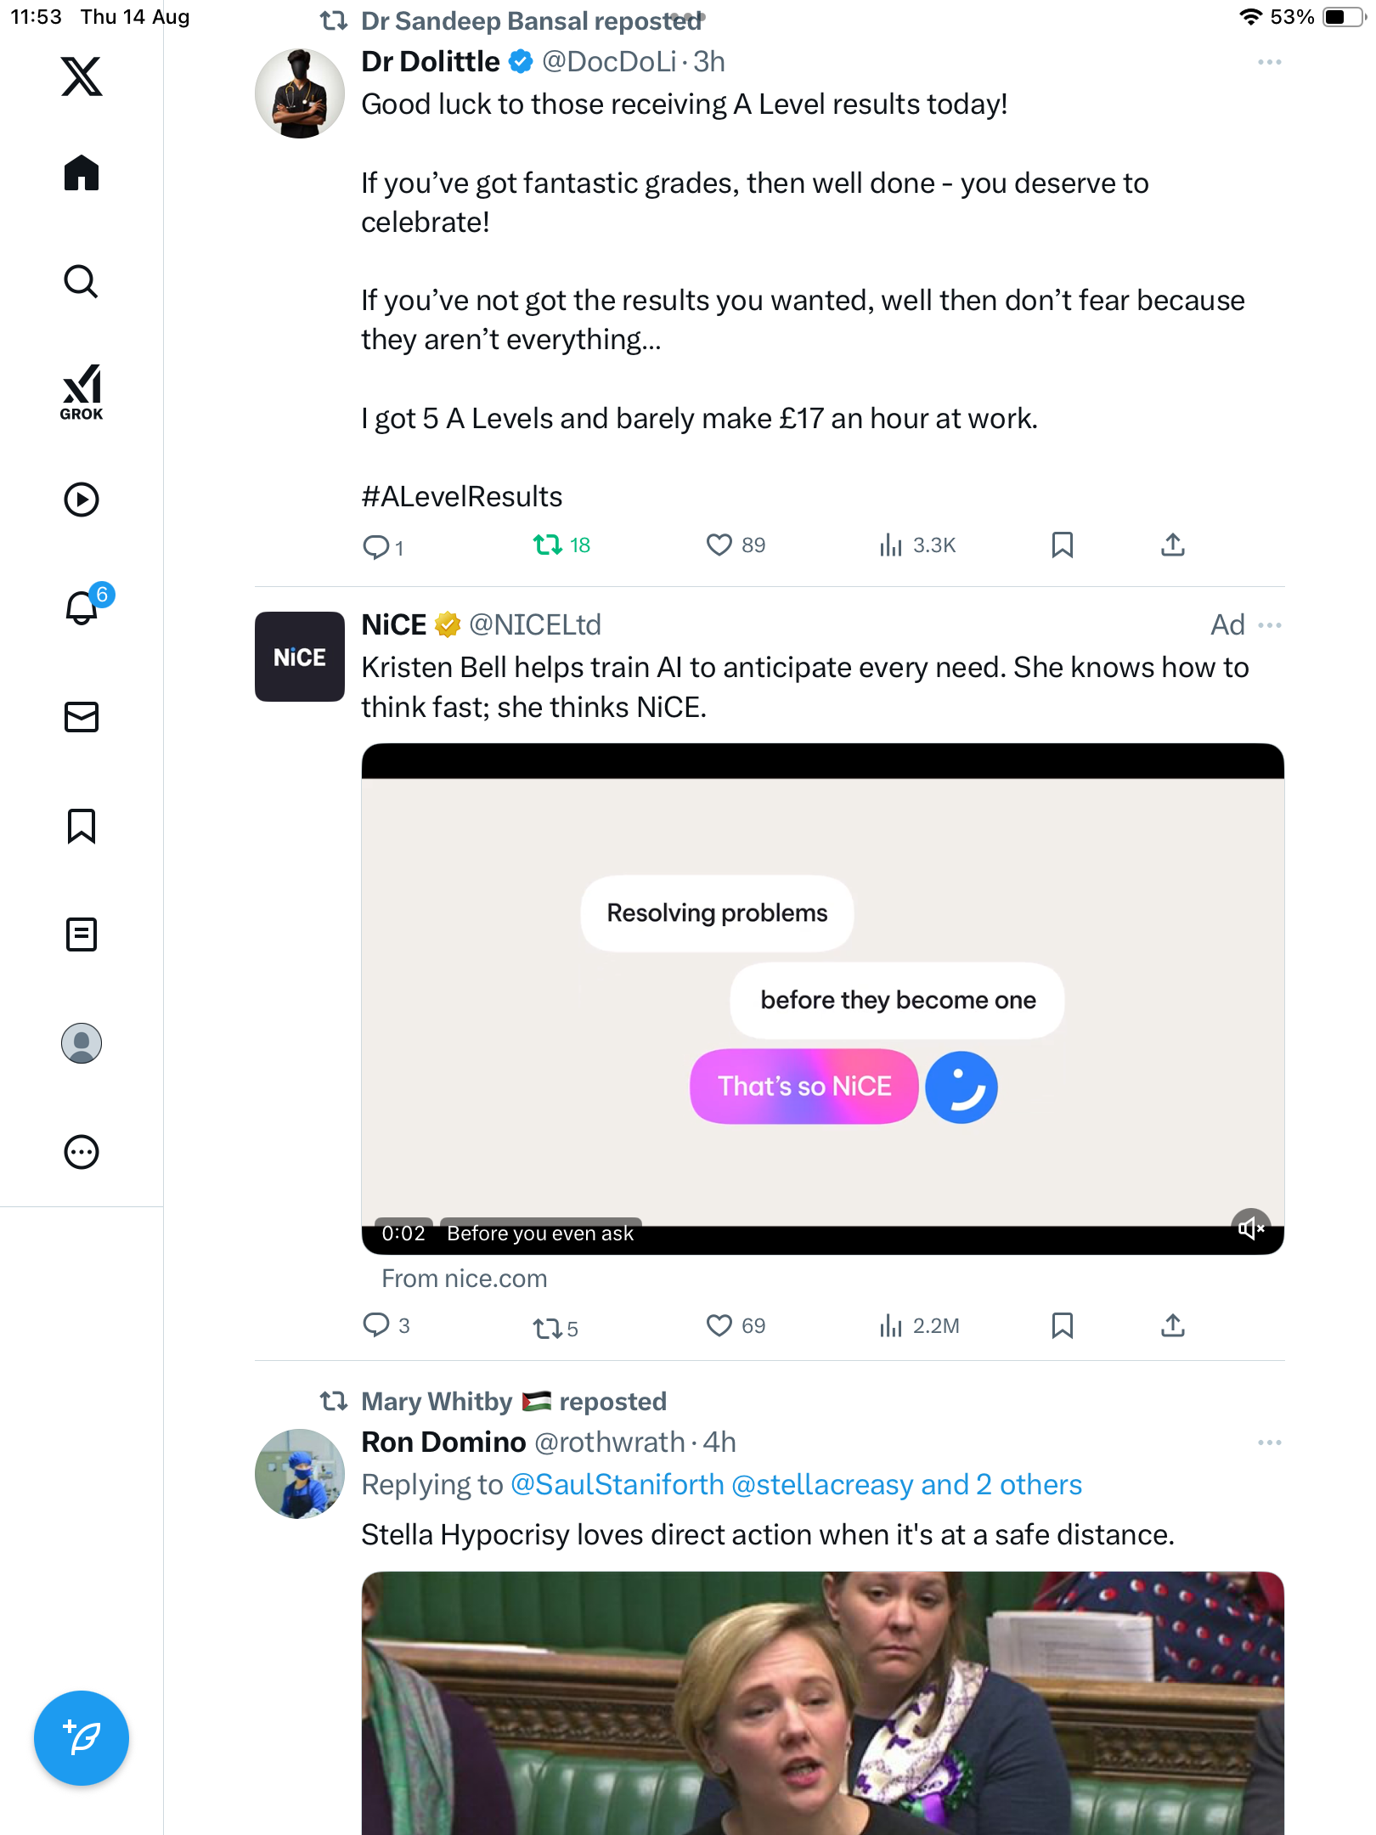The image size is (1376, 1835).
Task: Open the @SaulStaniforth mention link
Action: point(618,1485)
